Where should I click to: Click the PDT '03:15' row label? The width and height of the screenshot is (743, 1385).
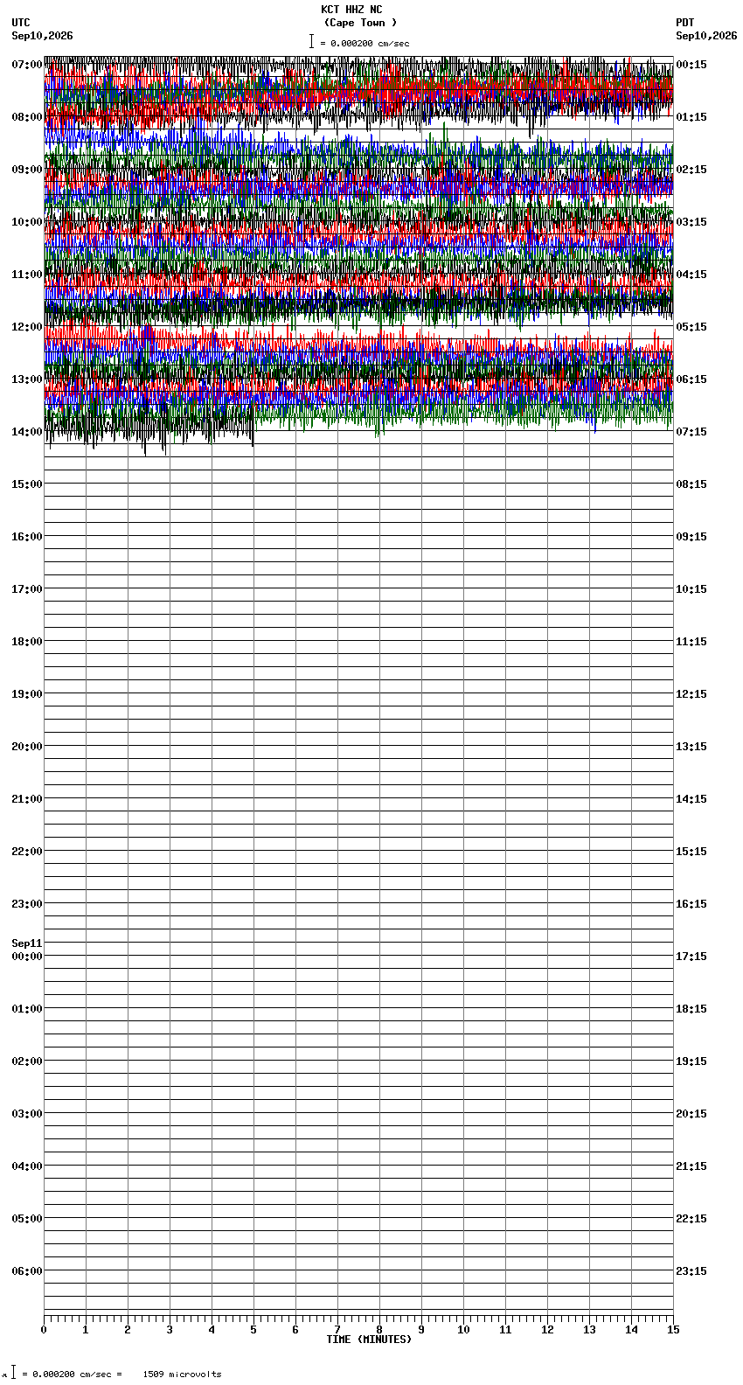point(691,222)
